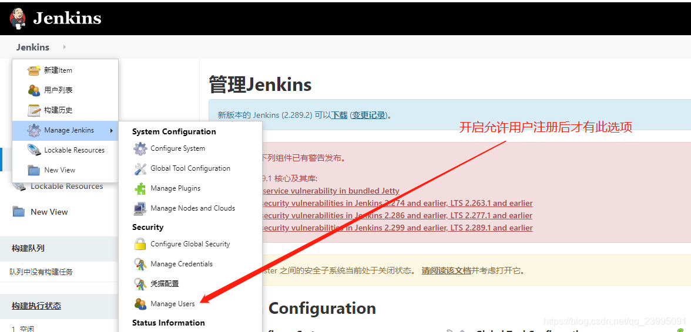
Task: Open Manage Users submenu item
Action: (172, 304)
